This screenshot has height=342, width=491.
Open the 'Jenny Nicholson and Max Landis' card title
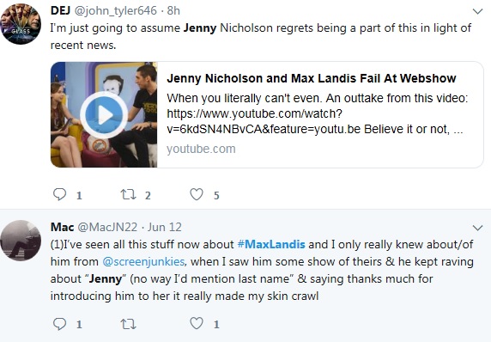[x=312, y=78]
